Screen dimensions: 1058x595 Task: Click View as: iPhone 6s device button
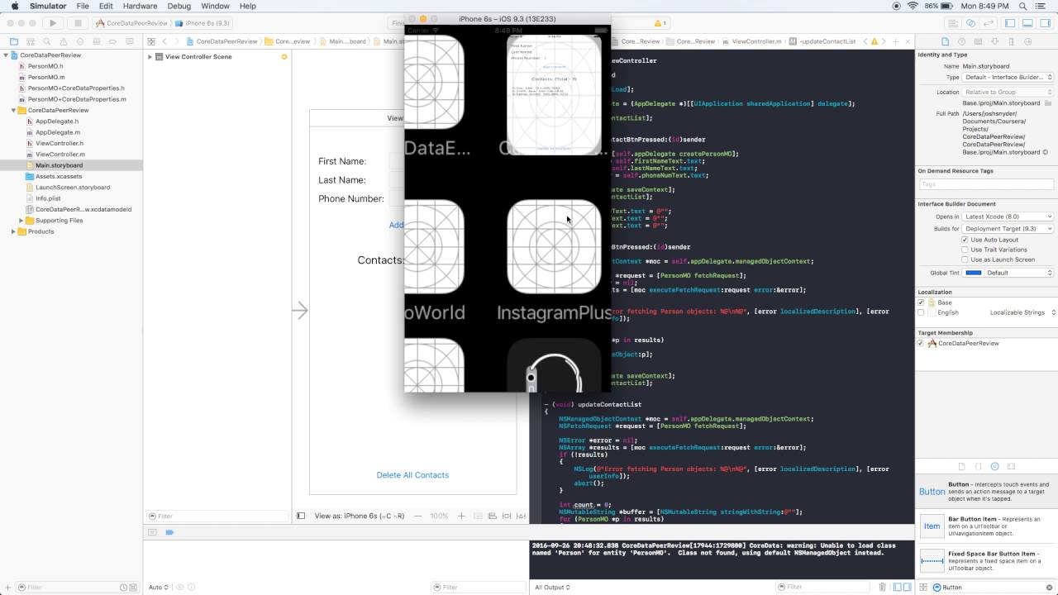[x=360, y=516]
